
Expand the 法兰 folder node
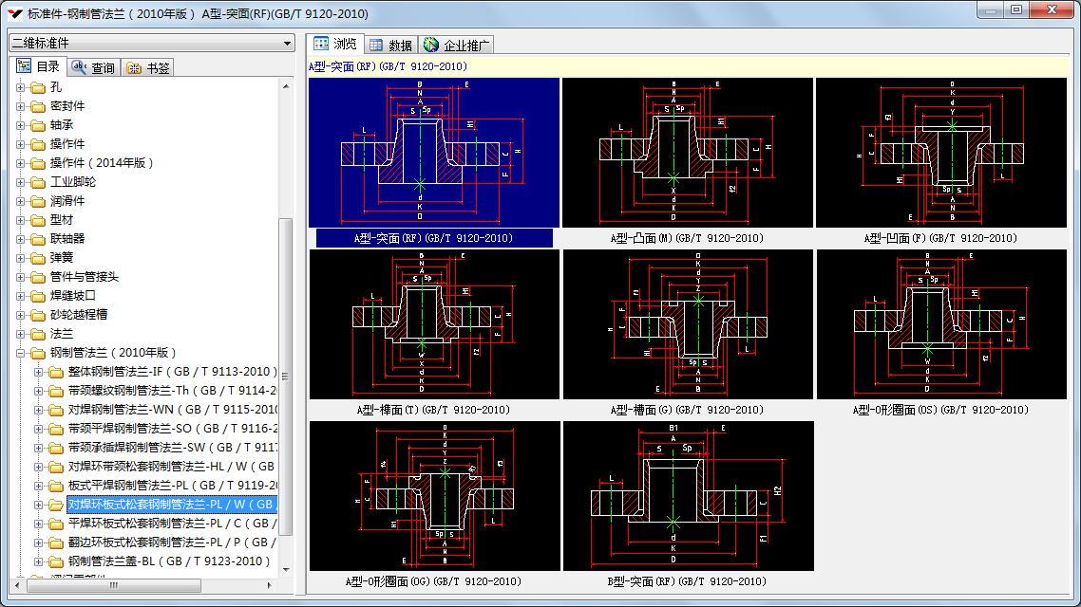pyautogui.click(x=21, y=334)
